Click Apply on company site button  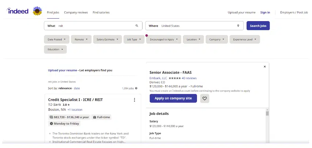click(x=173, y=98)
